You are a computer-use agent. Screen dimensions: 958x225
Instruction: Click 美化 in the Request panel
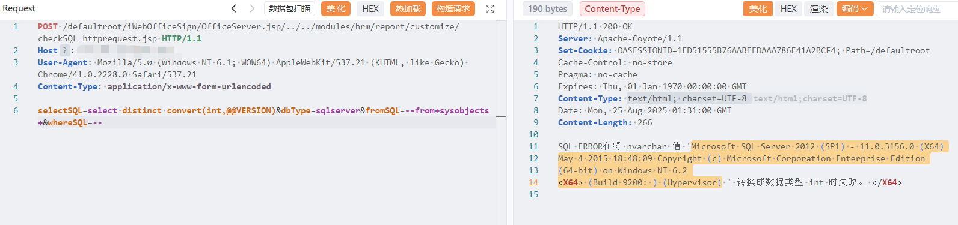click(336, 8)
